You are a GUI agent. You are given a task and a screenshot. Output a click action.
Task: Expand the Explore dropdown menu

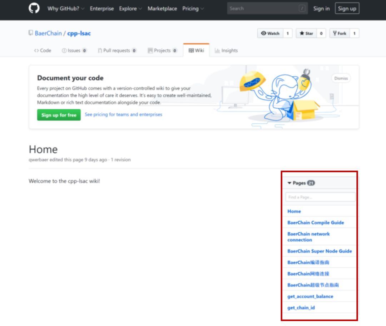pyautogui.click(x=130, y=9)
